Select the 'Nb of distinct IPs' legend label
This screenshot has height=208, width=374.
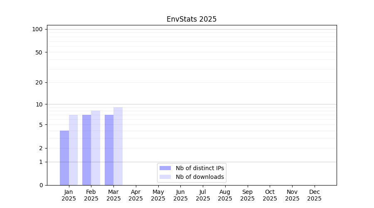[x=199, y=168]
